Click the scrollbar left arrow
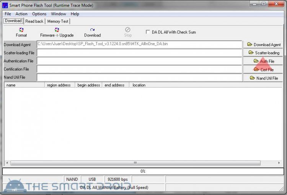 coord(7,163)
